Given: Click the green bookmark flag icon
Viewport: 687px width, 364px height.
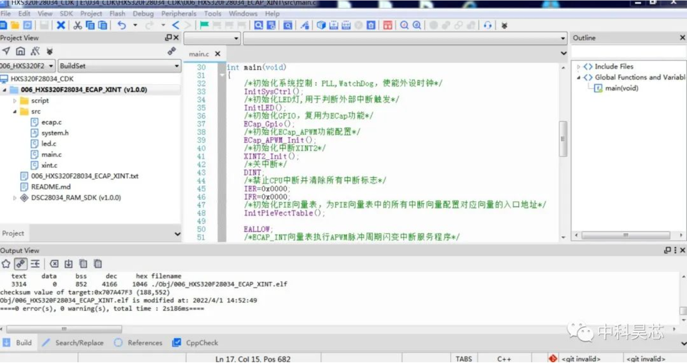Looking at the screenshot, I should (x=204, y=25).
